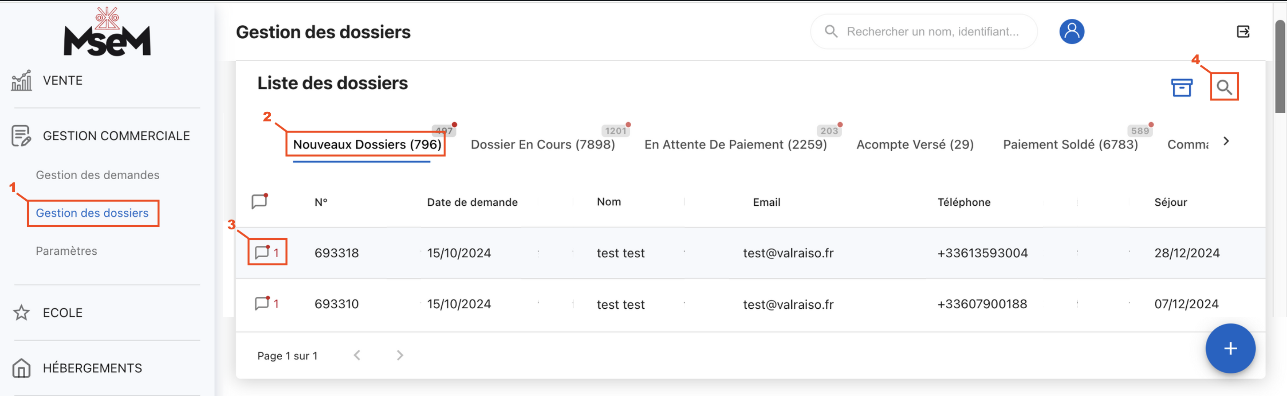
Task: Click the magnifier icon in Liste des dossiers
Action: [x=1223, y=87]
